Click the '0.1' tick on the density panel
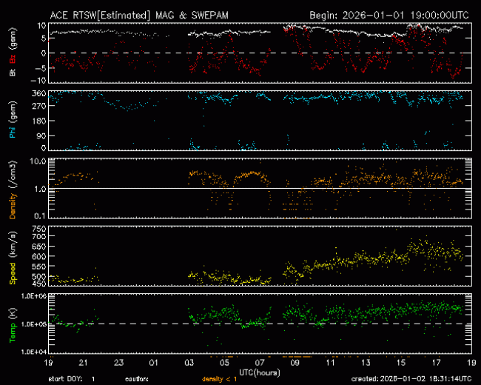The width and height of the screenshot is (481, 385). [39, 216]
